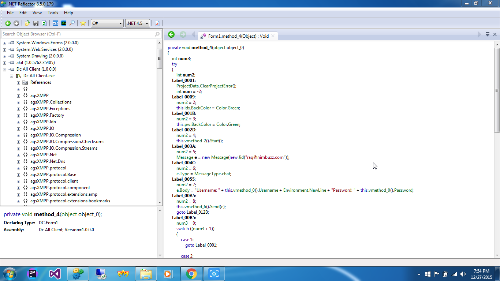500x281 pixels.
Task: Open the File menu
Action: point(10,13)
